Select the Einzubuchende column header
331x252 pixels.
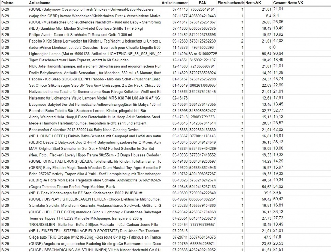tap(231, 3)
